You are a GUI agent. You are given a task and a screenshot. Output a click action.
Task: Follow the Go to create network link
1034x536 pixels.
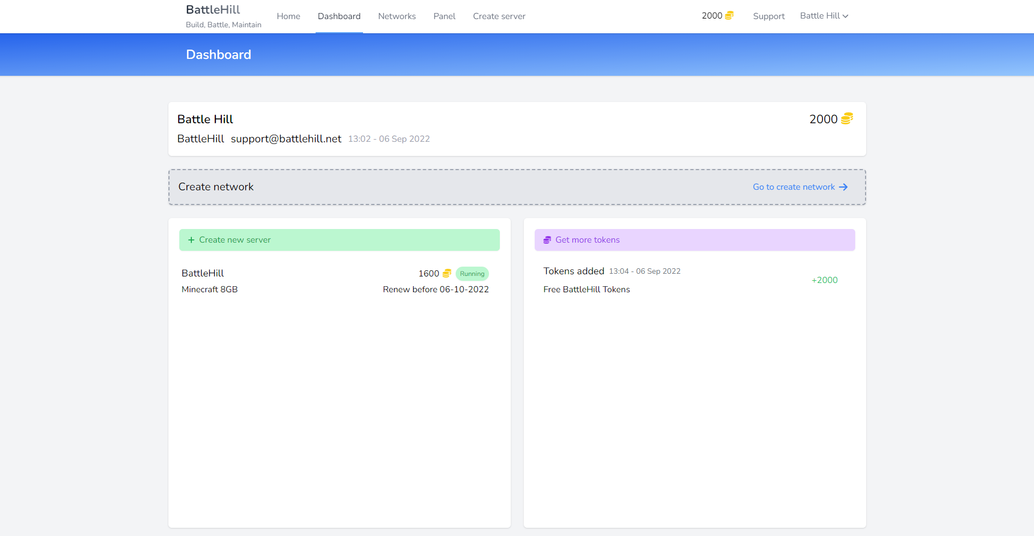794,187
